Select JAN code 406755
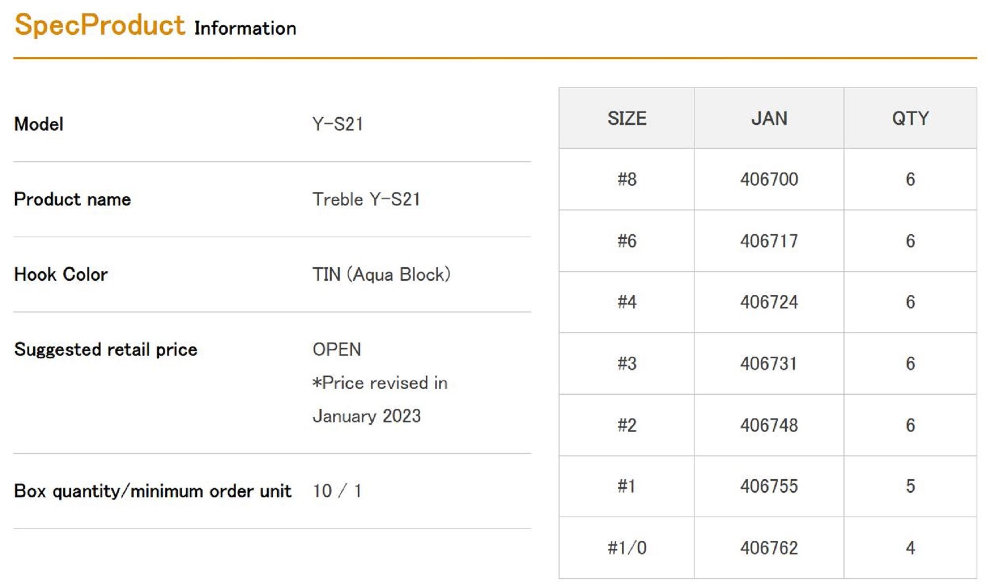Image resolution: width=986 pixels, height=586 pixels. (769, 486)
